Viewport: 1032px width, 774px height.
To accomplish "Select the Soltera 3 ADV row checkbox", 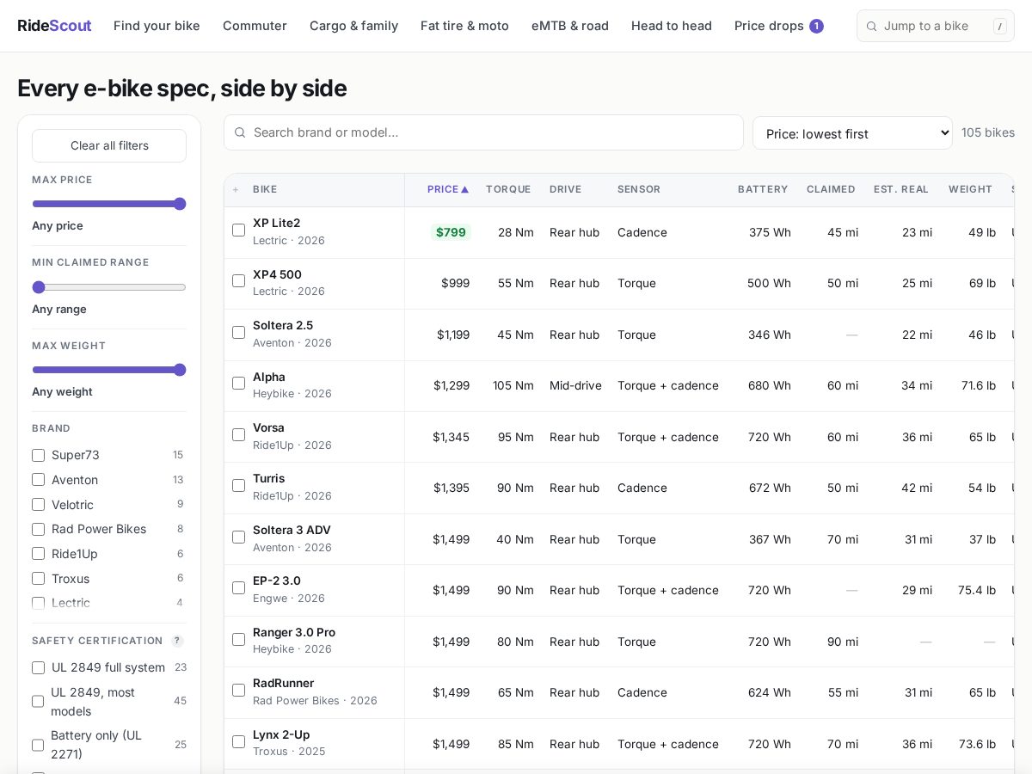I will (x=238, y=537).
